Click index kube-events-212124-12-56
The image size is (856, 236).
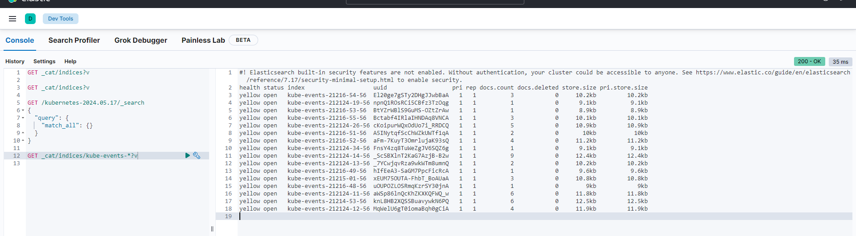329,208
